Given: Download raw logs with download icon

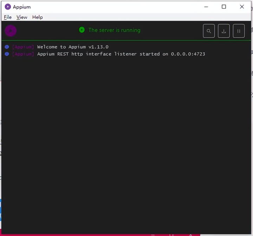Looking at the screenshot, I should point(224,31).
